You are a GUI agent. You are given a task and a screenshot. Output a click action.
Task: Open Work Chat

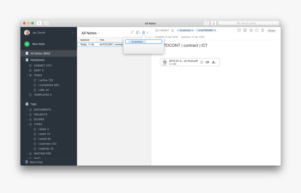36,162
